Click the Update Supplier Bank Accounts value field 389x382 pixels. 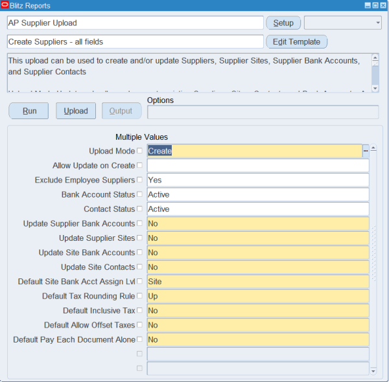click(x=258, y=223)
